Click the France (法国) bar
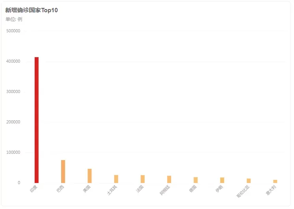 143,179
